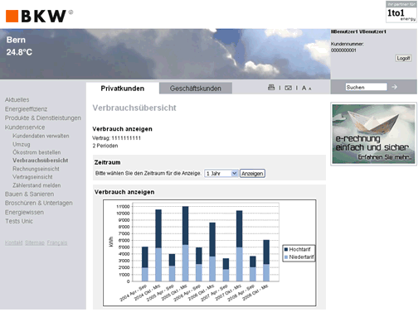Screen dimensions: 418x312
Task: Open Rechnungseinsicht link
Action: [36, 169]
